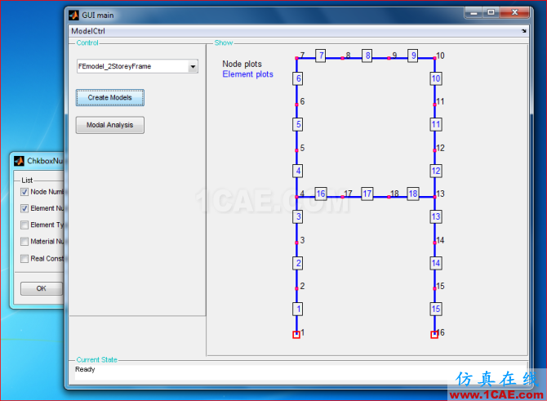
Task: Select boxed element label 15 on right column
Action: tap(436, 309)
